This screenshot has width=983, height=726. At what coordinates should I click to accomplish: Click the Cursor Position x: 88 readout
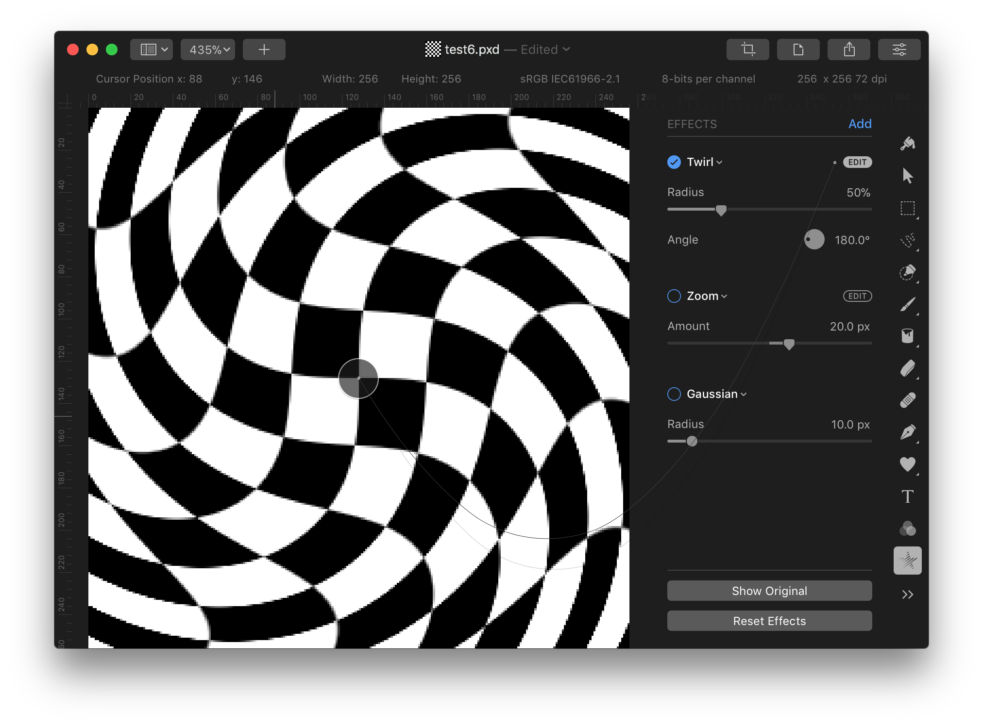(149, 79)
